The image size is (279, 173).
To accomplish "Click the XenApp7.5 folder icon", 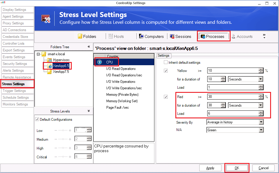I will click(x=49, y=72).
